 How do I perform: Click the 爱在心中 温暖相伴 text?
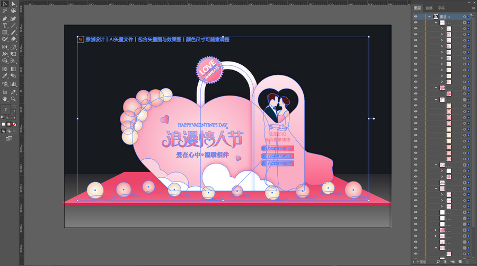pyautogui.click(x=202, y=155)
